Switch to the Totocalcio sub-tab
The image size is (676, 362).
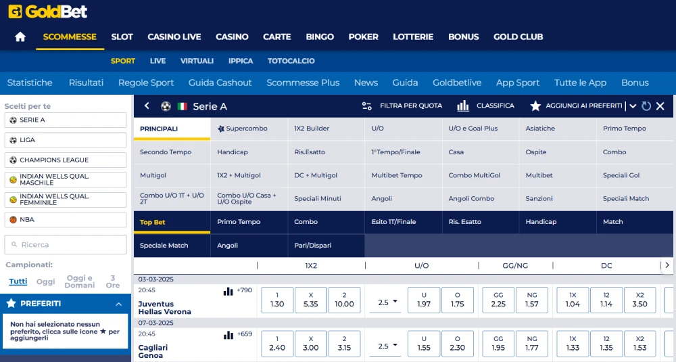pos(291,61)
